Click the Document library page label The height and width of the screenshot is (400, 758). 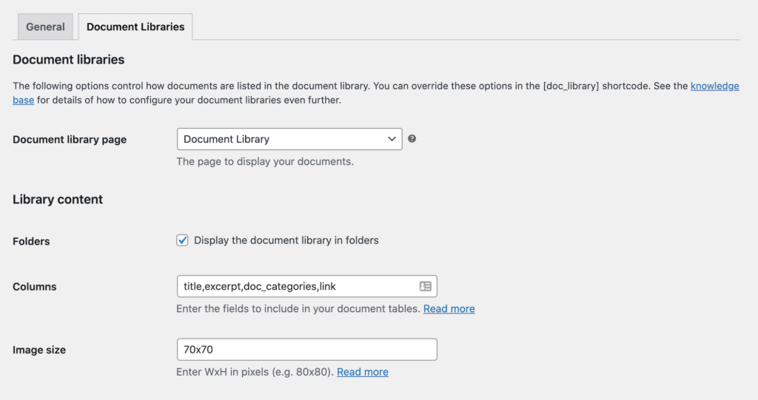point(70,140)
